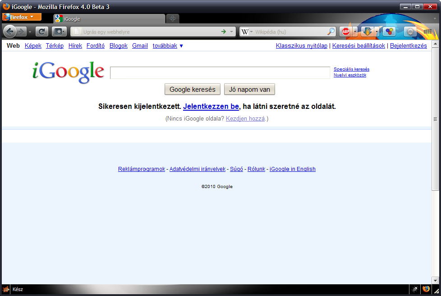The height and width of the screenshot is (296, 441).
Task: Open the Reklámprogramok footer link
Action: [x=142, y=169]
